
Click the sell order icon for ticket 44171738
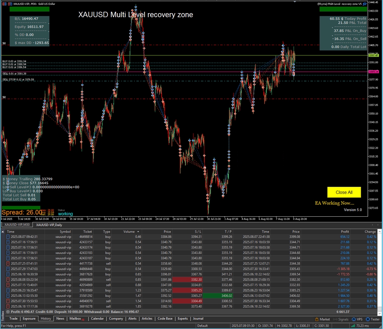coord(9,263)
